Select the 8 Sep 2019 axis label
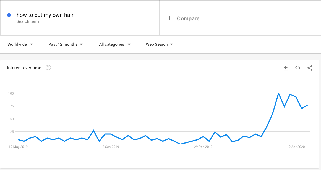 (111, 147)
